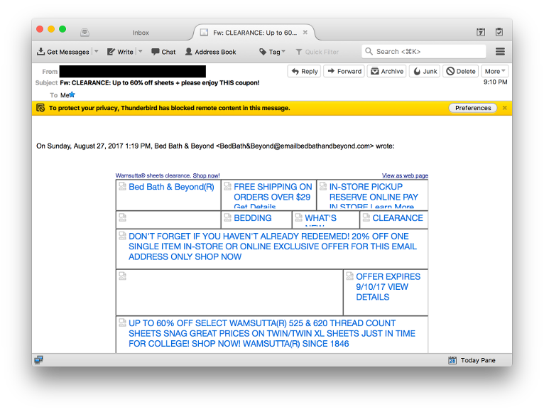Screen dimensions: 544x412
Task: Open the More actions dropdown
Action: [x=495, y=71]
